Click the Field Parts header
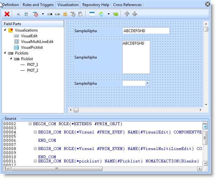The image size is (216, 179). (33, 24)
